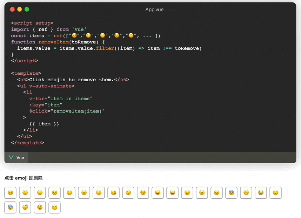Viewport: 301px width, 218px height.
Task: Click the green maximize window button
Action: click(27, 9)
